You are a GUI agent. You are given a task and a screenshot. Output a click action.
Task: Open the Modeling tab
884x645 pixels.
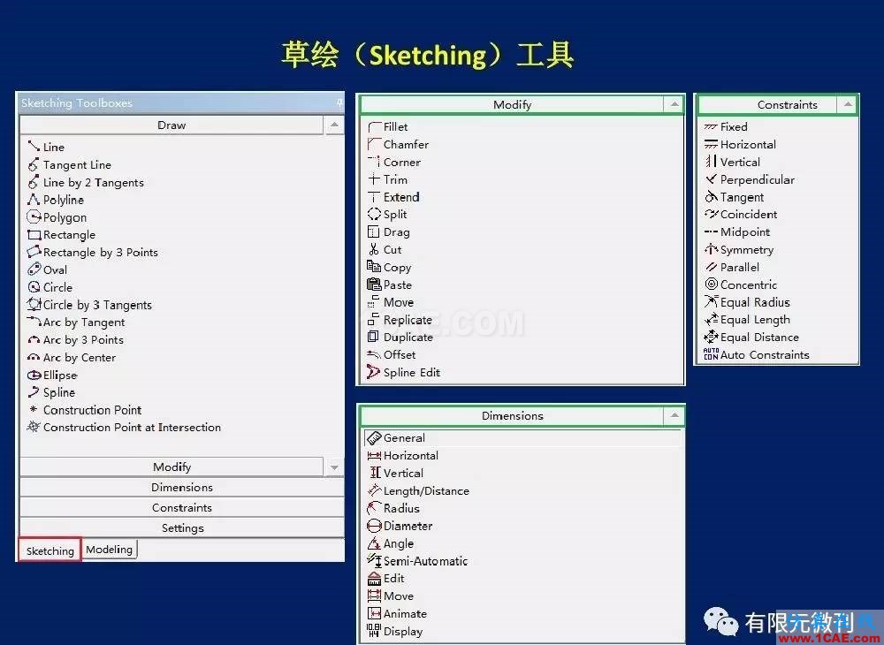pyautogui.click(x=110, y=550)
